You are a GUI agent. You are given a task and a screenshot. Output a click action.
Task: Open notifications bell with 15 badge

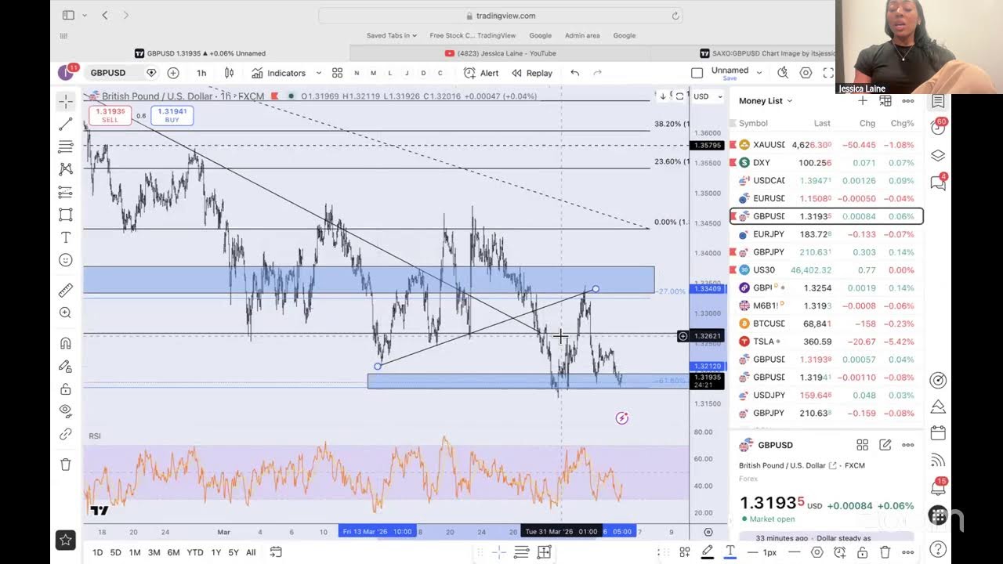click(x=938, y=487)
